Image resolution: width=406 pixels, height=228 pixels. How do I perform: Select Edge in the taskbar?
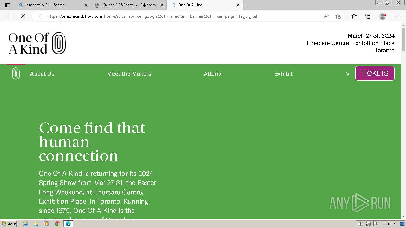(68, 224)
